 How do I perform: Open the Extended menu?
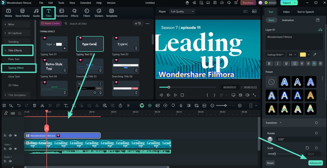[86, 3]
